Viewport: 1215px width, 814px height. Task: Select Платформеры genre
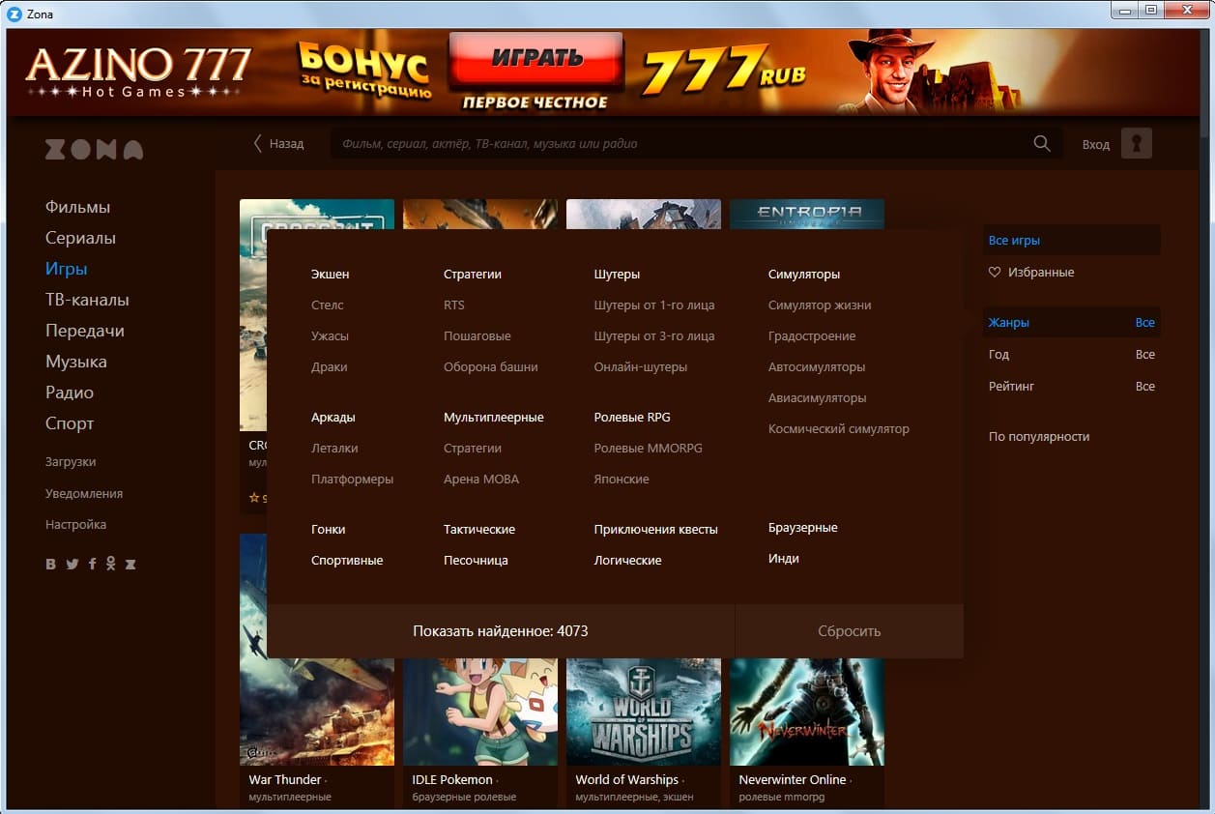pos(353,480)
